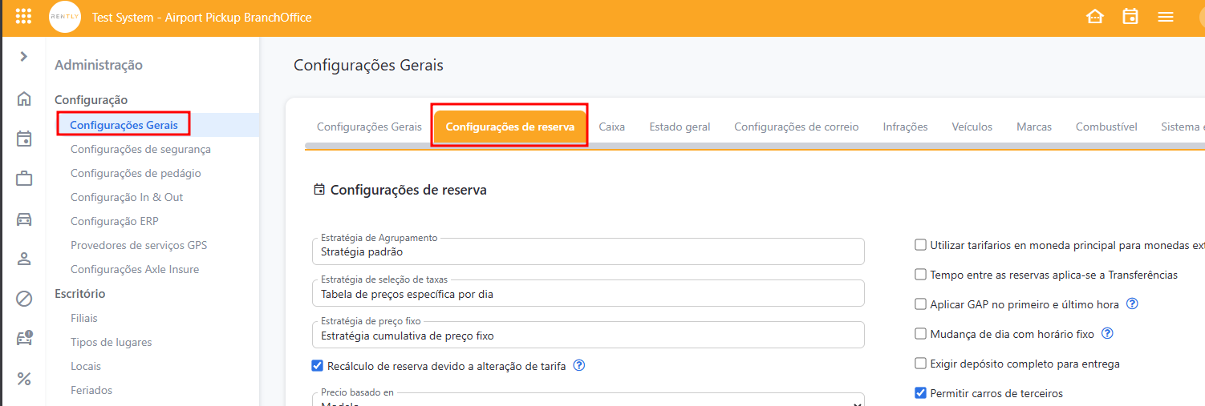The image size is (1205, 406).
Task: Click the home icon in top bar
Action: (1095, 17)
